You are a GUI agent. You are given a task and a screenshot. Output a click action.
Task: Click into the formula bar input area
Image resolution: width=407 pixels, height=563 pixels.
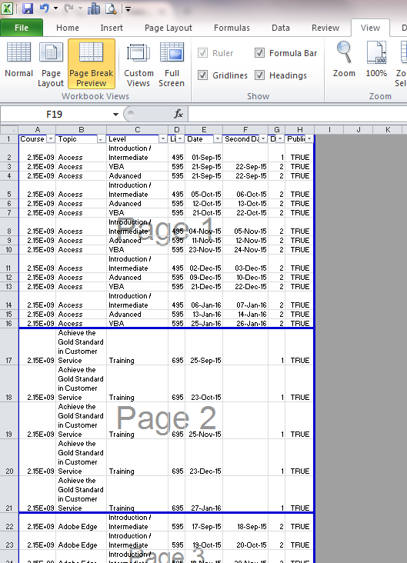click(x=298, y=114)
